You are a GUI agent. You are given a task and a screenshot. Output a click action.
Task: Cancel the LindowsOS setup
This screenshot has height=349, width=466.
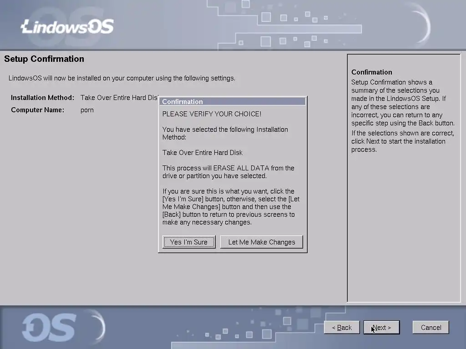[431, 327]
